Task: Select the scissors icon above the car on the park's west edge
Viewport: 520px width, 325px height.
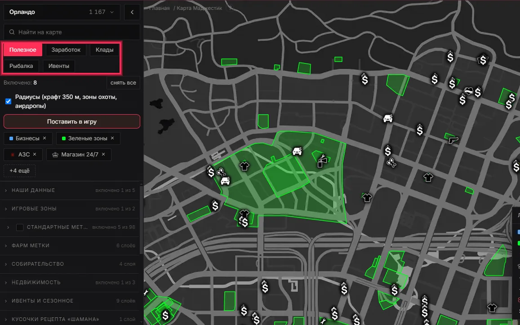Action: pyautogui.click(x=221, y=172)
